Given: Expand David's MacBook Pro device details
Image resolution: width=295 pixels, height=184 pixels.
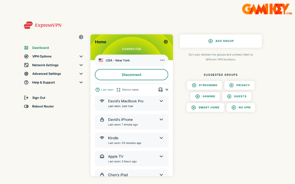Looking at the screenshot, I should pos(161,101).
